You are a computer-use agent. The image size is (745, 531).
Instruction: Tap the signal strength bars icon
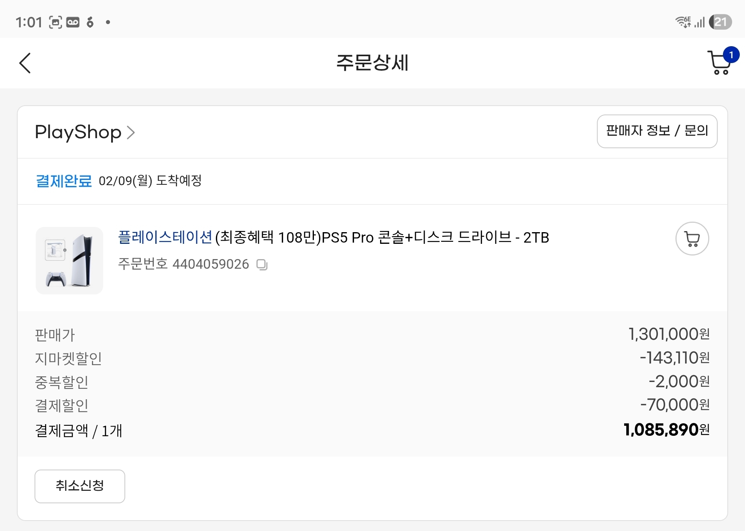point(700,22)
